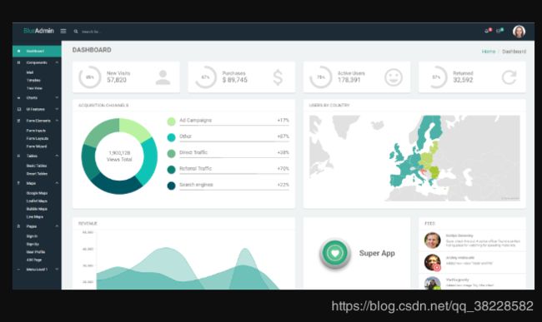Click the Returned refresh icon

pos(509,77)
